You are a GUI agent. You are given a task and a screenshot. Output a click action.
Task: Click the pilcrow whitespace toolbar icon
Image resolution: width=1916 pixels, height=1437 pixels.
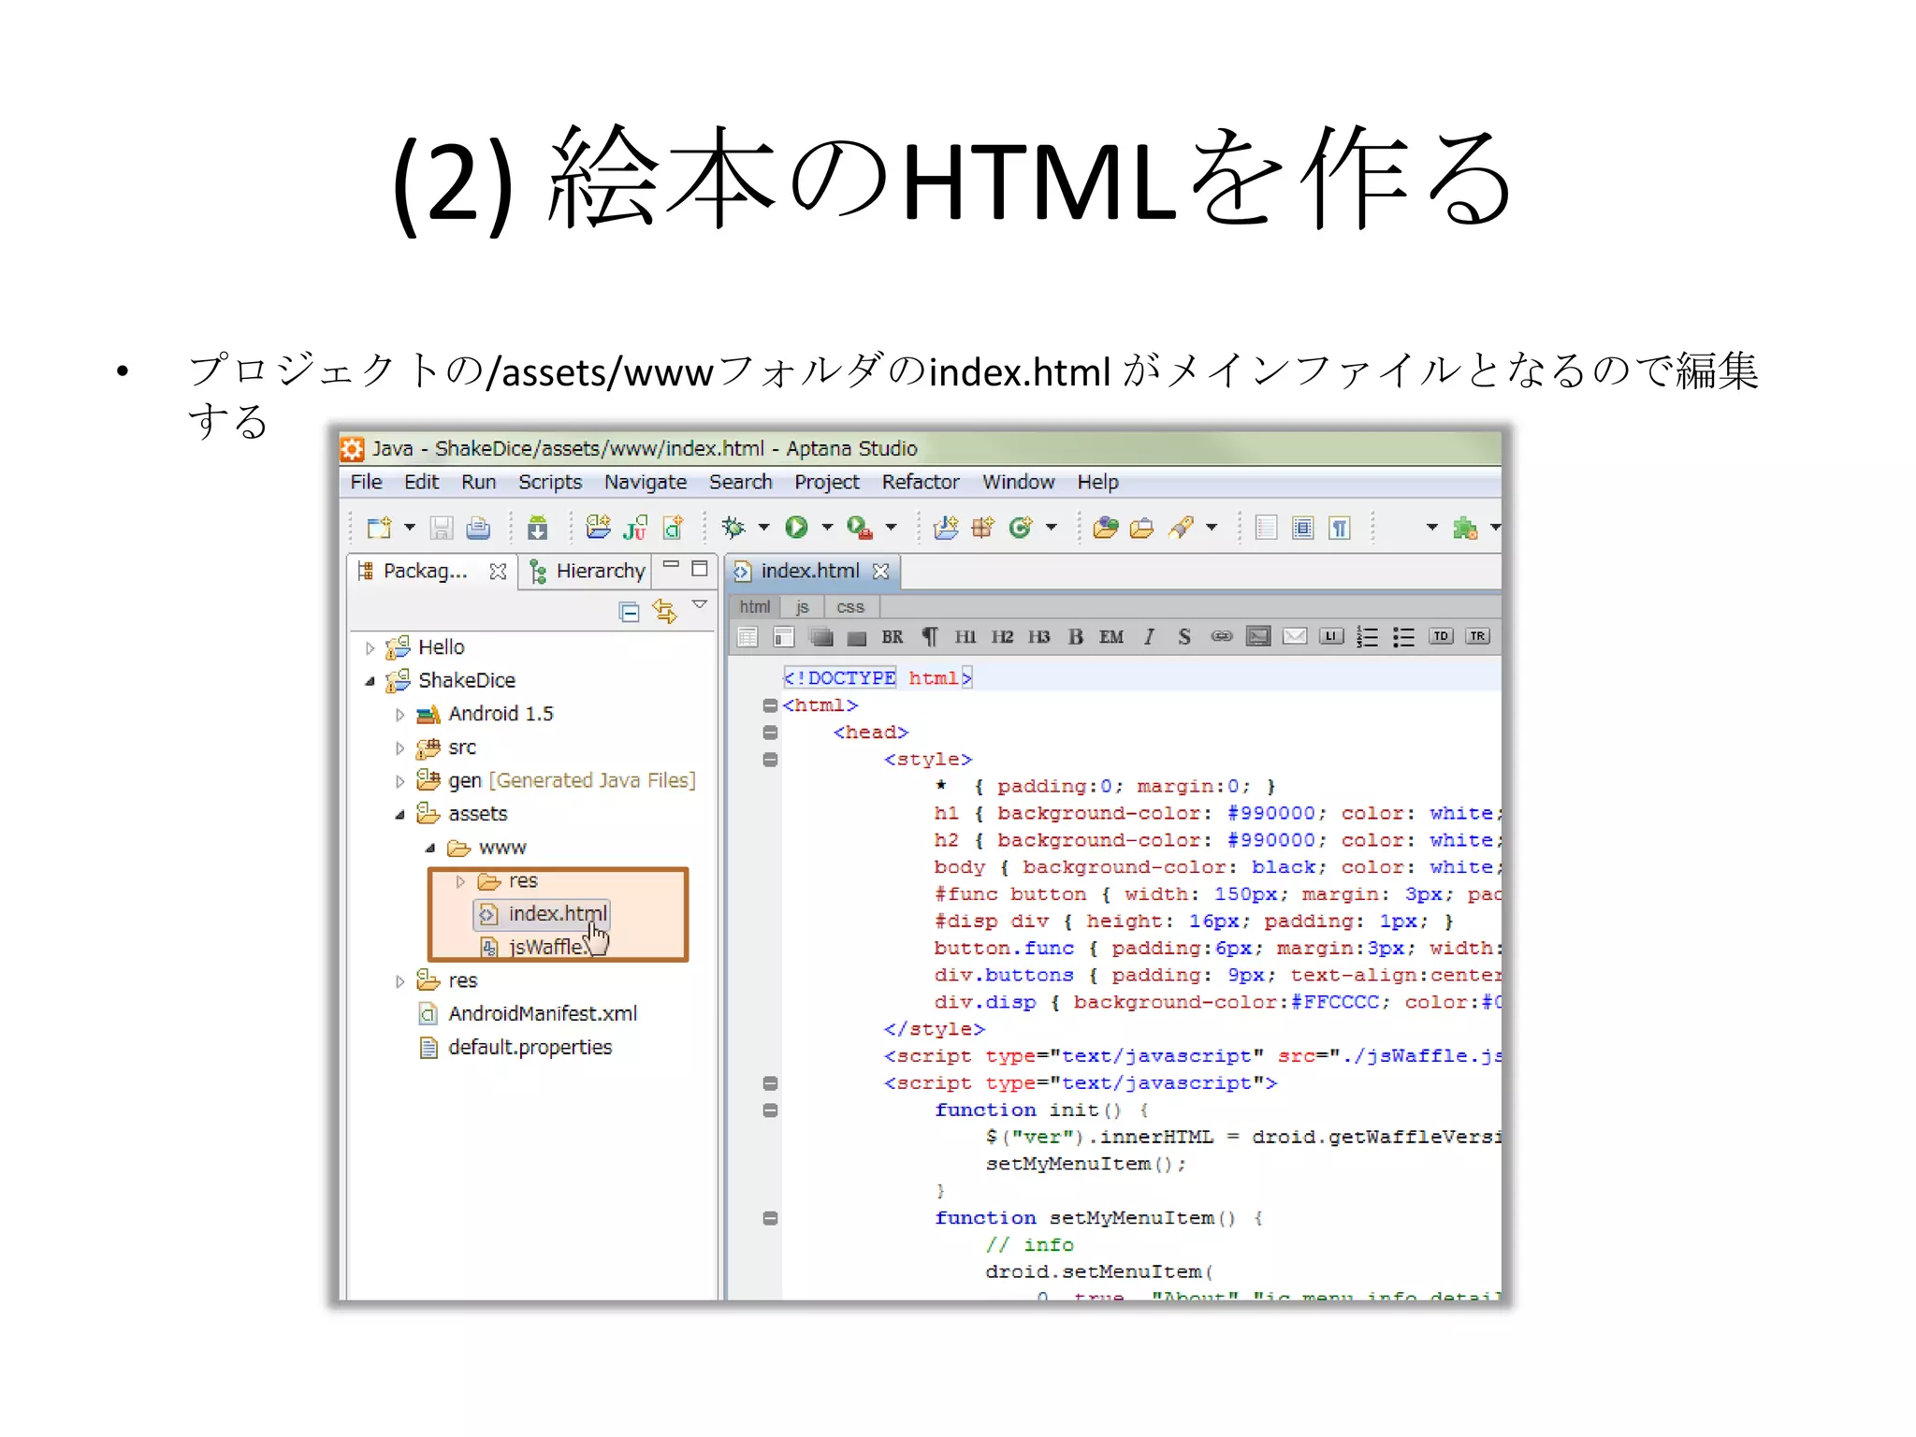[x=1340, y=529]
